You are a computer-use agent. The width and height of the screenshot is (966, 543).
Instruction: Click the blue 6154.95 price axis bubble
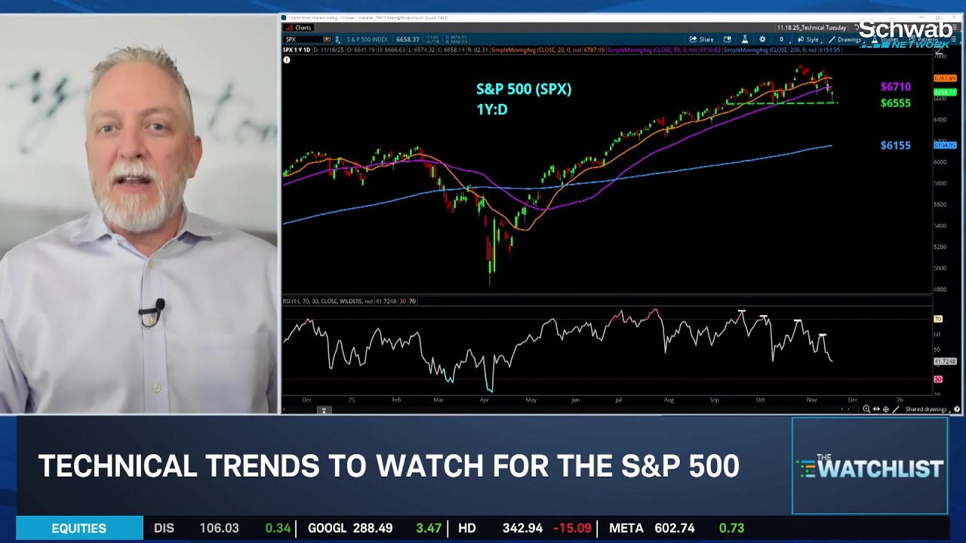pos(945,145)
